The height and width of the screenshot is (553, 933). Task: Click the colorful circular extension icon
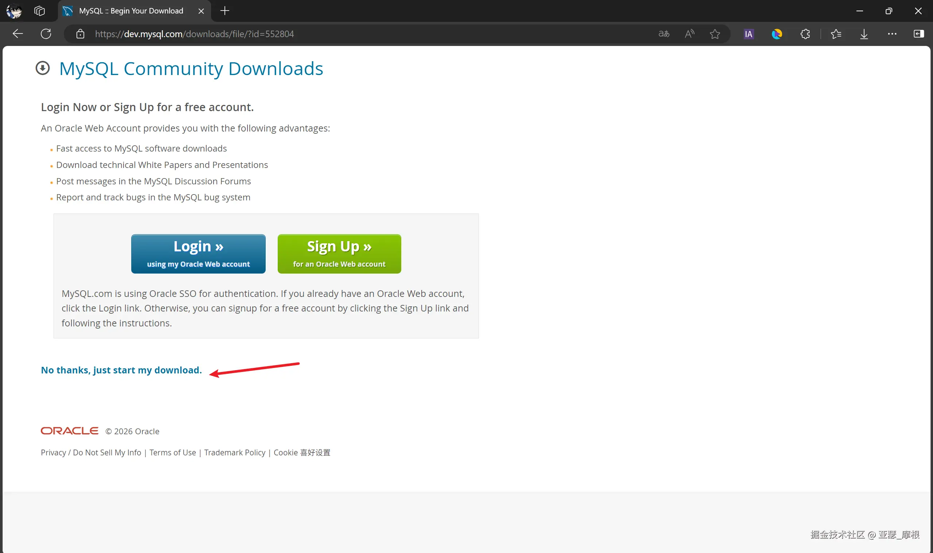777,34
